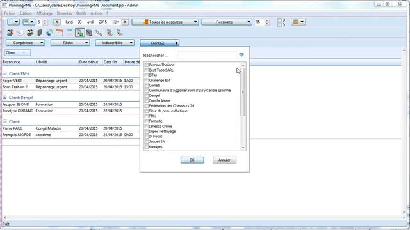Toggle the D checkbox in toolbar

click(x=279, y=25)
